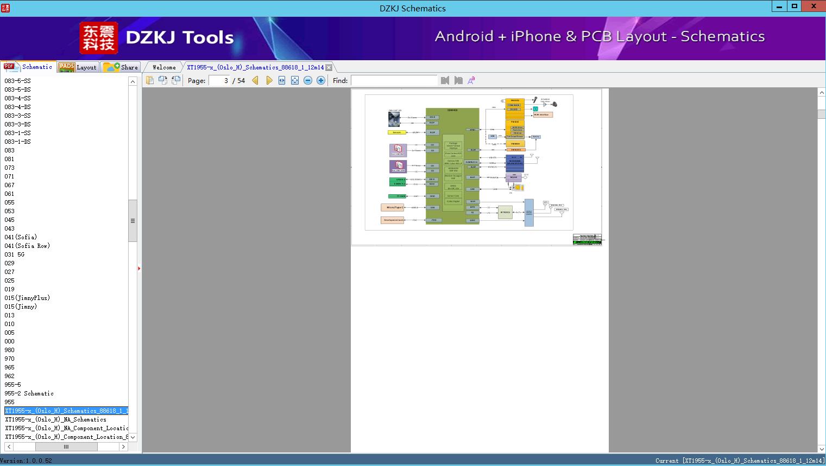The height and width of the screenshot is (466, 826).
Task: Select 083-3-DS in the list
Action: (x=18, y=124)
